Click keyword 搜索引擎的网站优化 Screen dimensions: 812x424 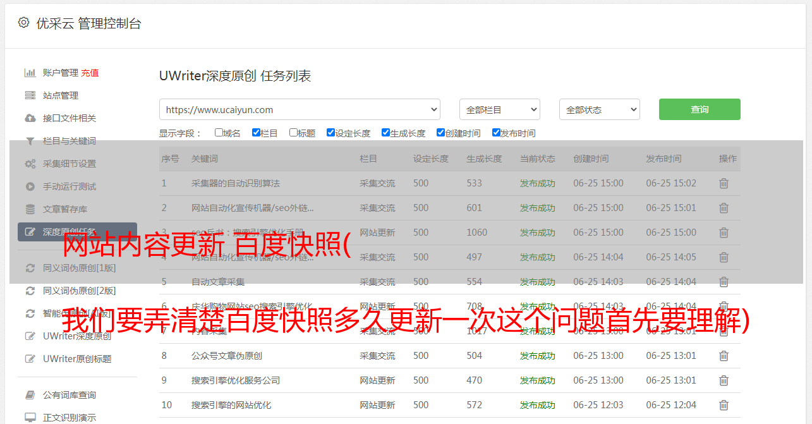click(x=231, y=405)
